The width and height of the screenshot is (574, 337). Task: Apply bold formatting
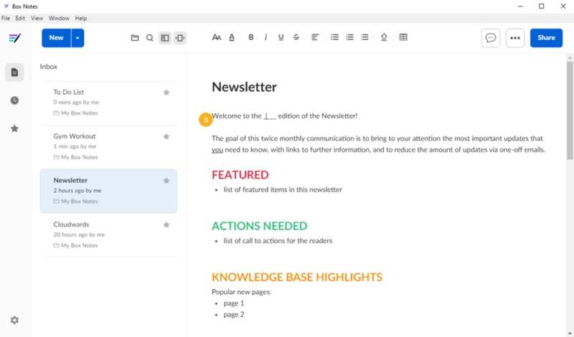[x=251, y=38]
